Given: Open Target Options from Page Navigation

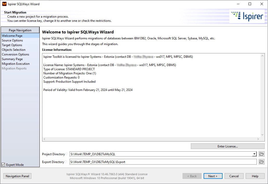Looking at the screenshot, I should click(x=12, y=45).
